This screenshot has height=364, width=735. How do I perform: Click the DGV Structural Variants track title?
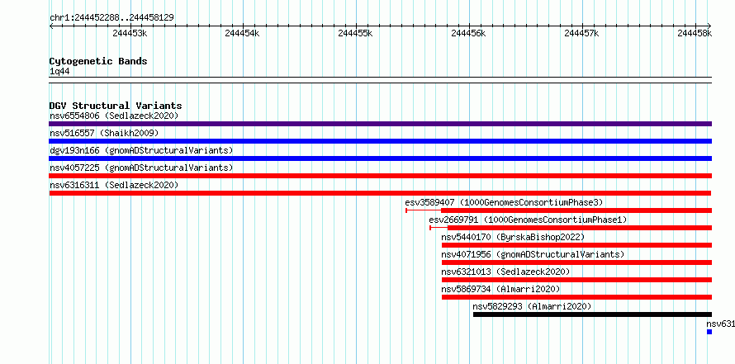tap(116, 106)
